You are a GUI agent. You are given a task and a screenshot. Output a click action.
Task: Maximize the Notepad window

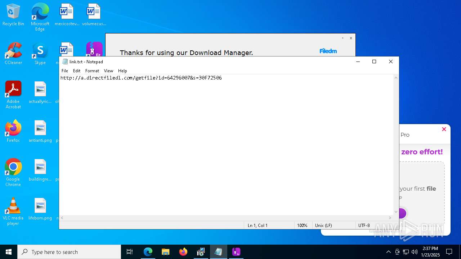(374, 62)
